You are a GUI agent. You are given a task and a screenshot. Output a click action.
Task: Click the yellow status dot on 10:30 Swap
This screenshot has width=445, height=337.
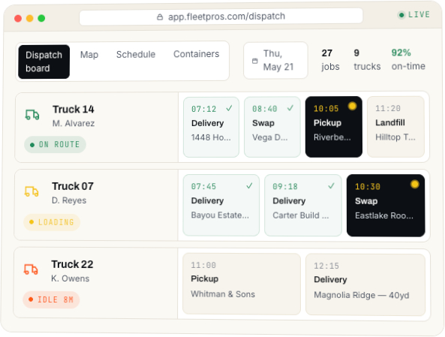[x=415, y=184]
